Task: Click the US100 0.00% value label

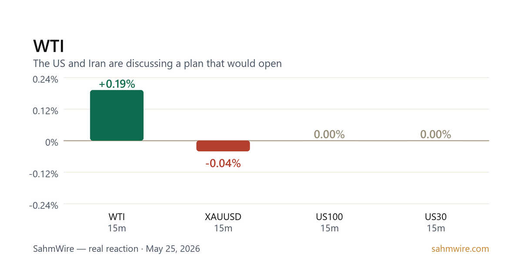Action: point(329,134)
